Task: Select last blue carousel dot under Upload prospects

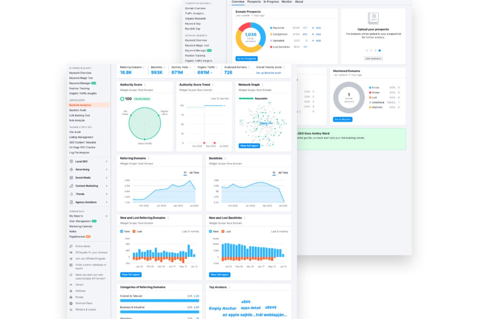Action: point(379,50)
